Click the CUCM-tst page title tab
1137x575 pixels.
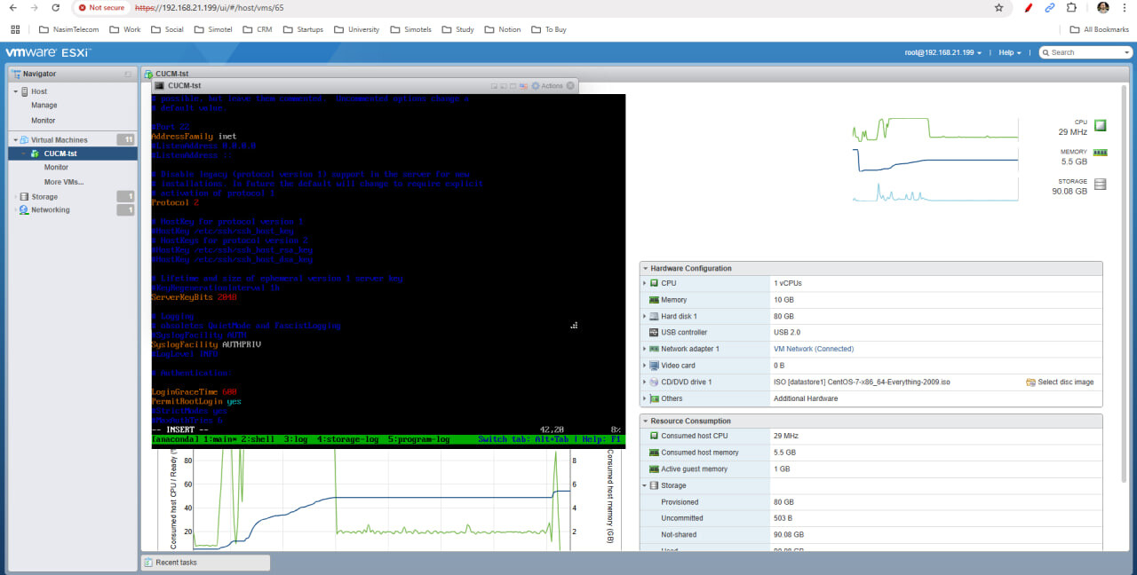pyautogui.click(x=171, y=74)
